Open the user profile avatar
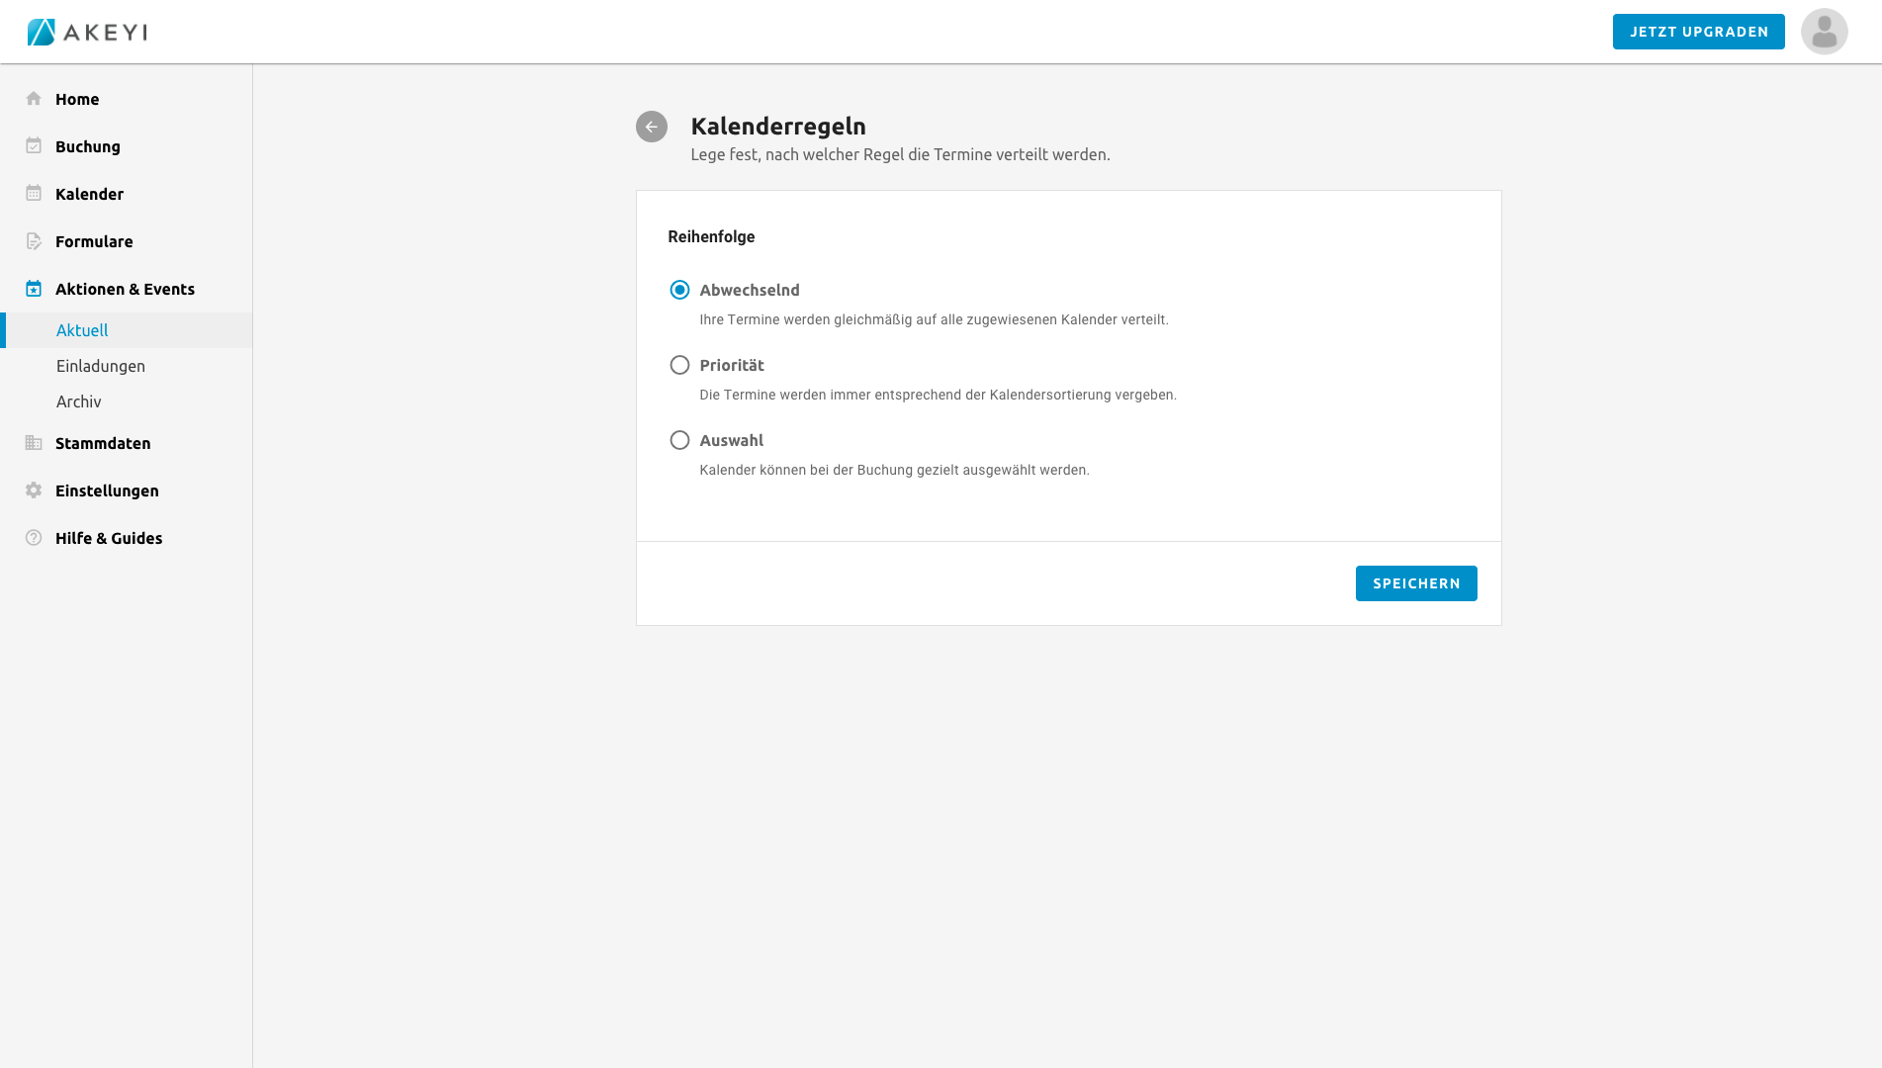The width and height of the screenshot is (1882, 1068). tap(1824, 32)
